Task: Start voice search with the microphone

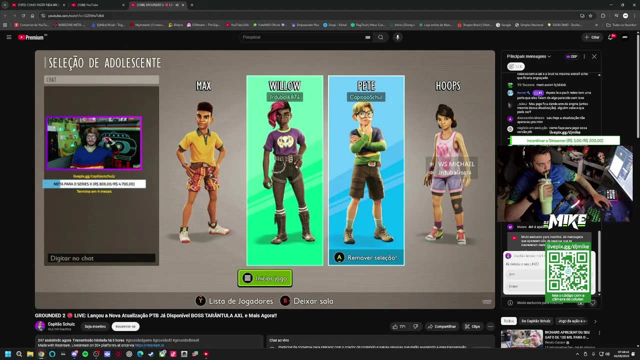Action: (x=397, y=37)
